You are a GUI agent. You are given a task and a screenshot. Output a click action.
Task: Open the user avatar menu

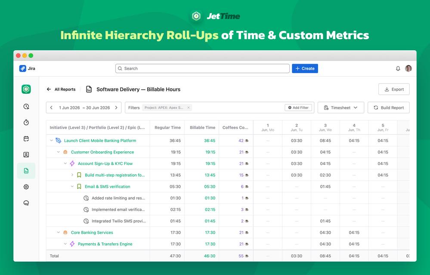click(x=408, y=68)
